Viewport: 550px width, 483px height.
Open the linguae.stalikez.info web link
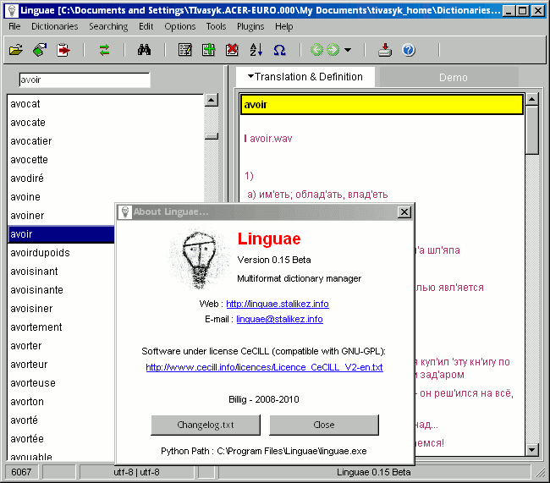point(278,304)
